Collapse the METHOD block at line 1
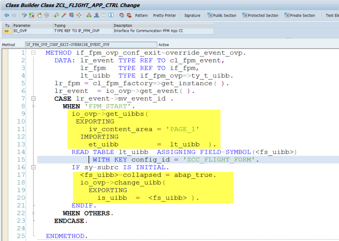The width and height of the screenshot is (339, 241). click(33, 52)
